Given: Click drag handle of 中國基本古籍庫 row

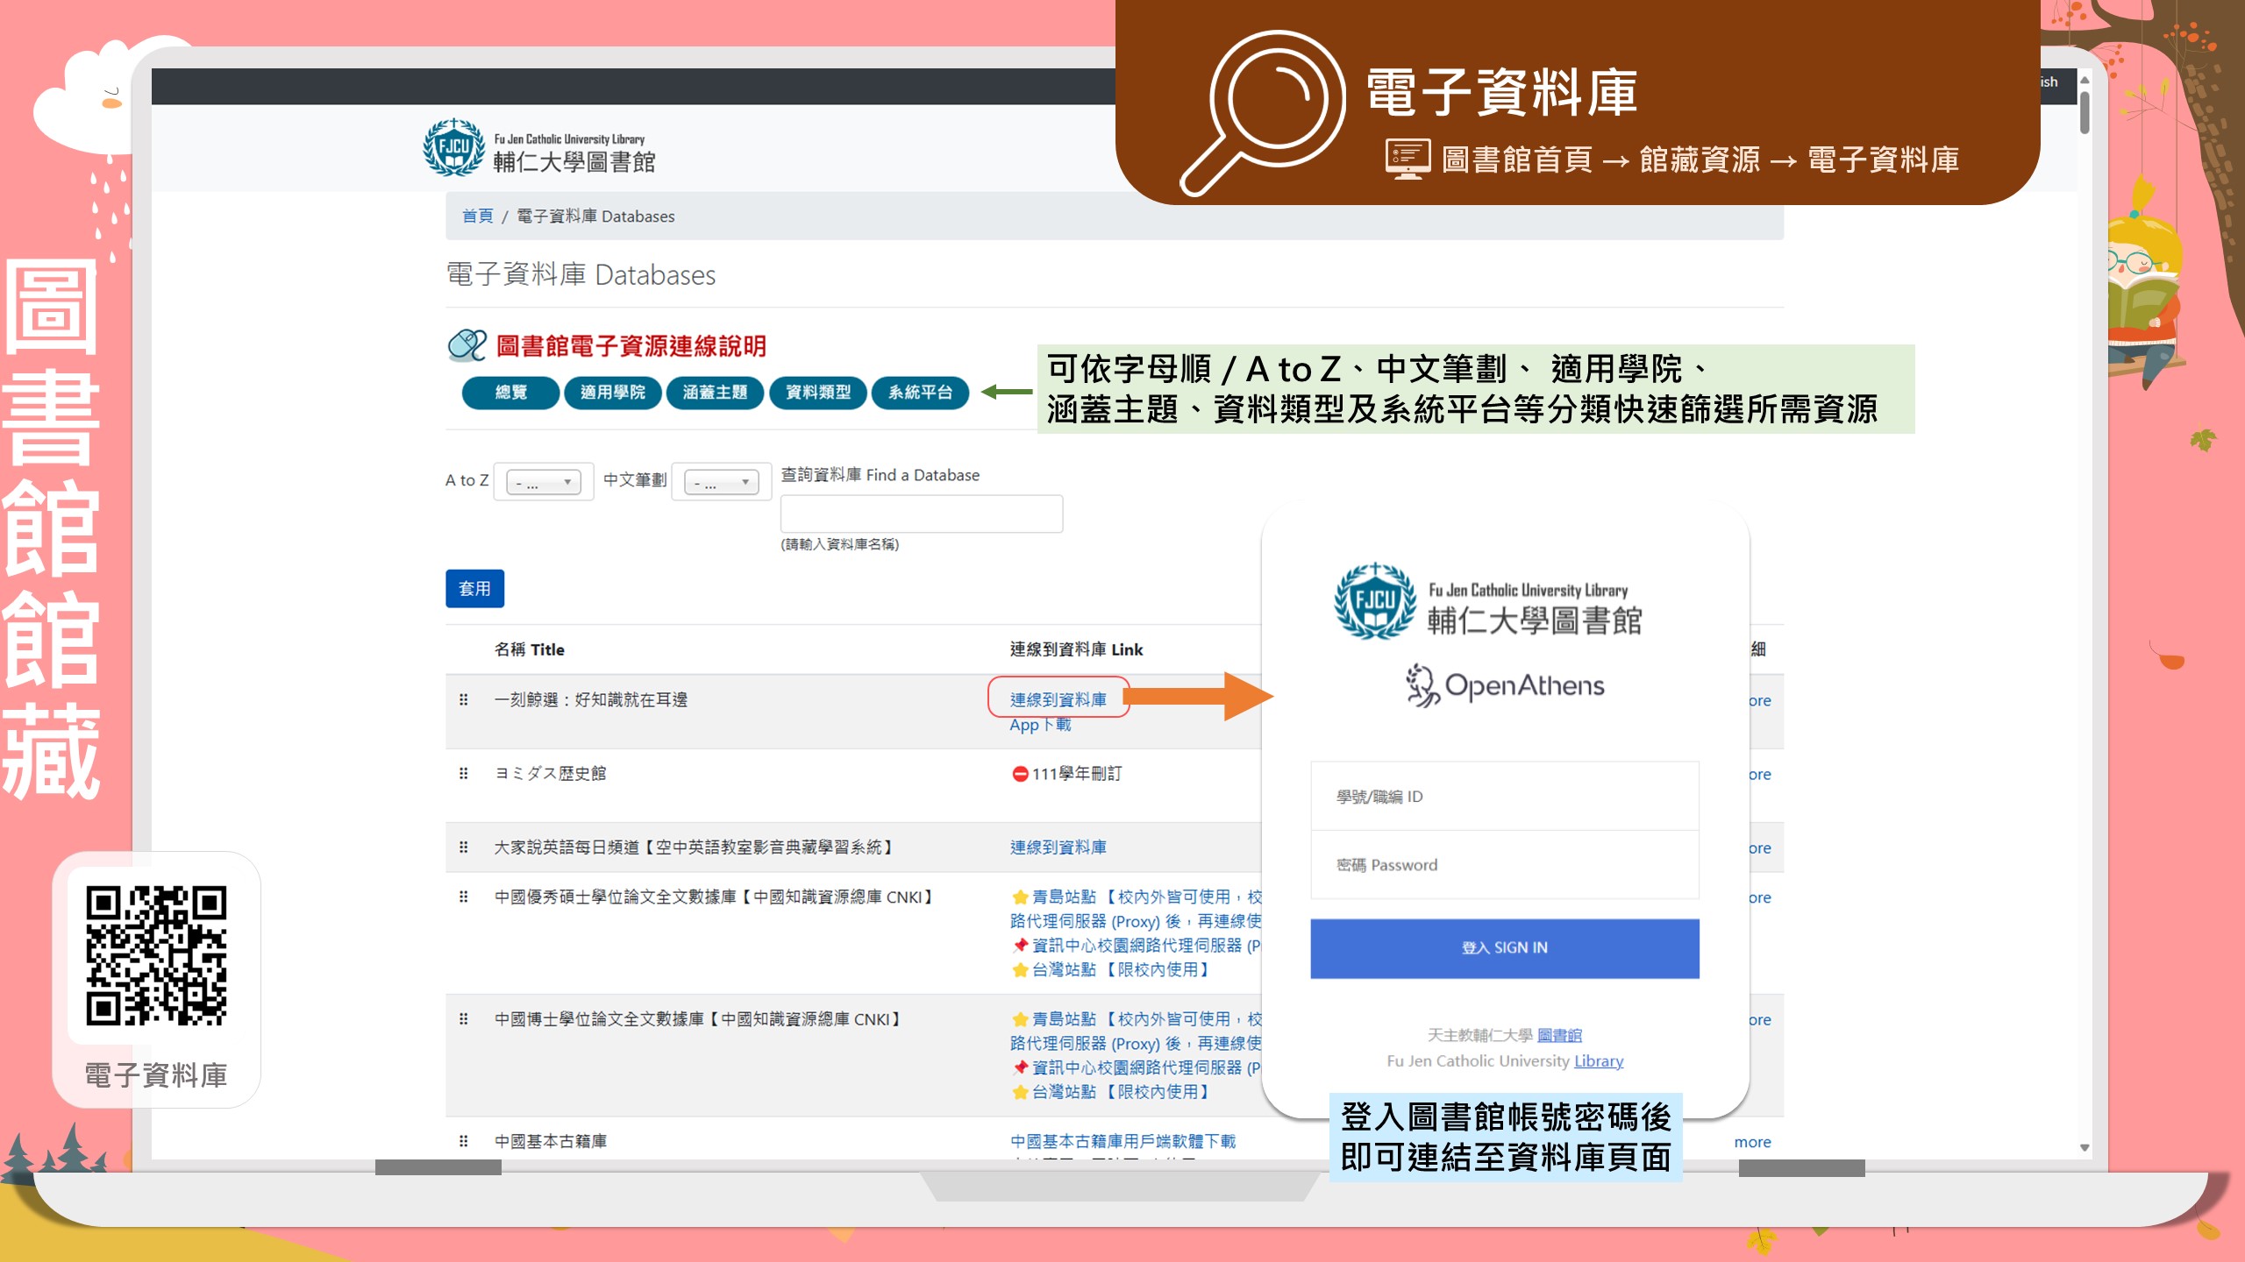Looking at the screenshot, I should tap(463, 1140).
